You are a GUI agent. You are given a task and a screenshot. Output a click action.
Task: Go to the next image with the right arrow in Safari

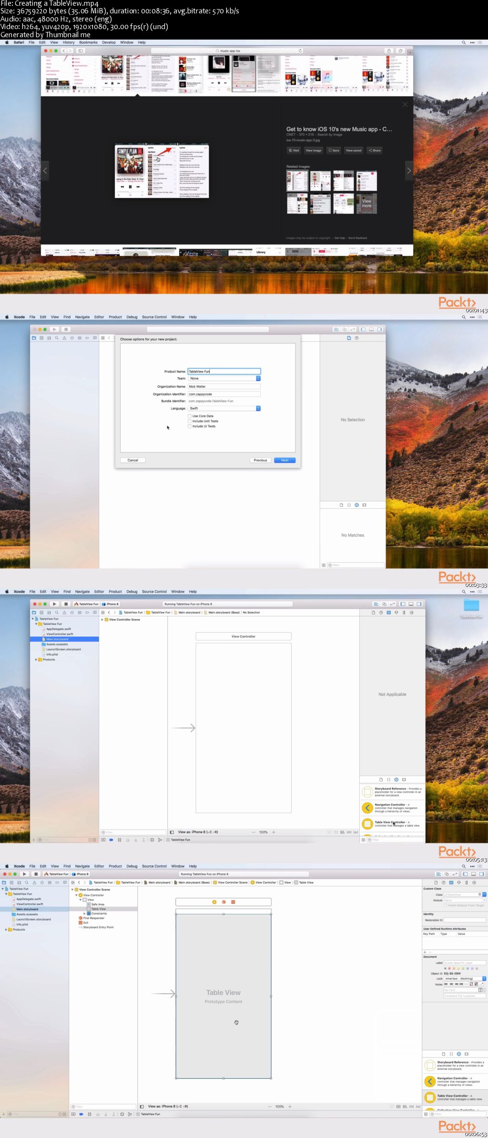408,171
